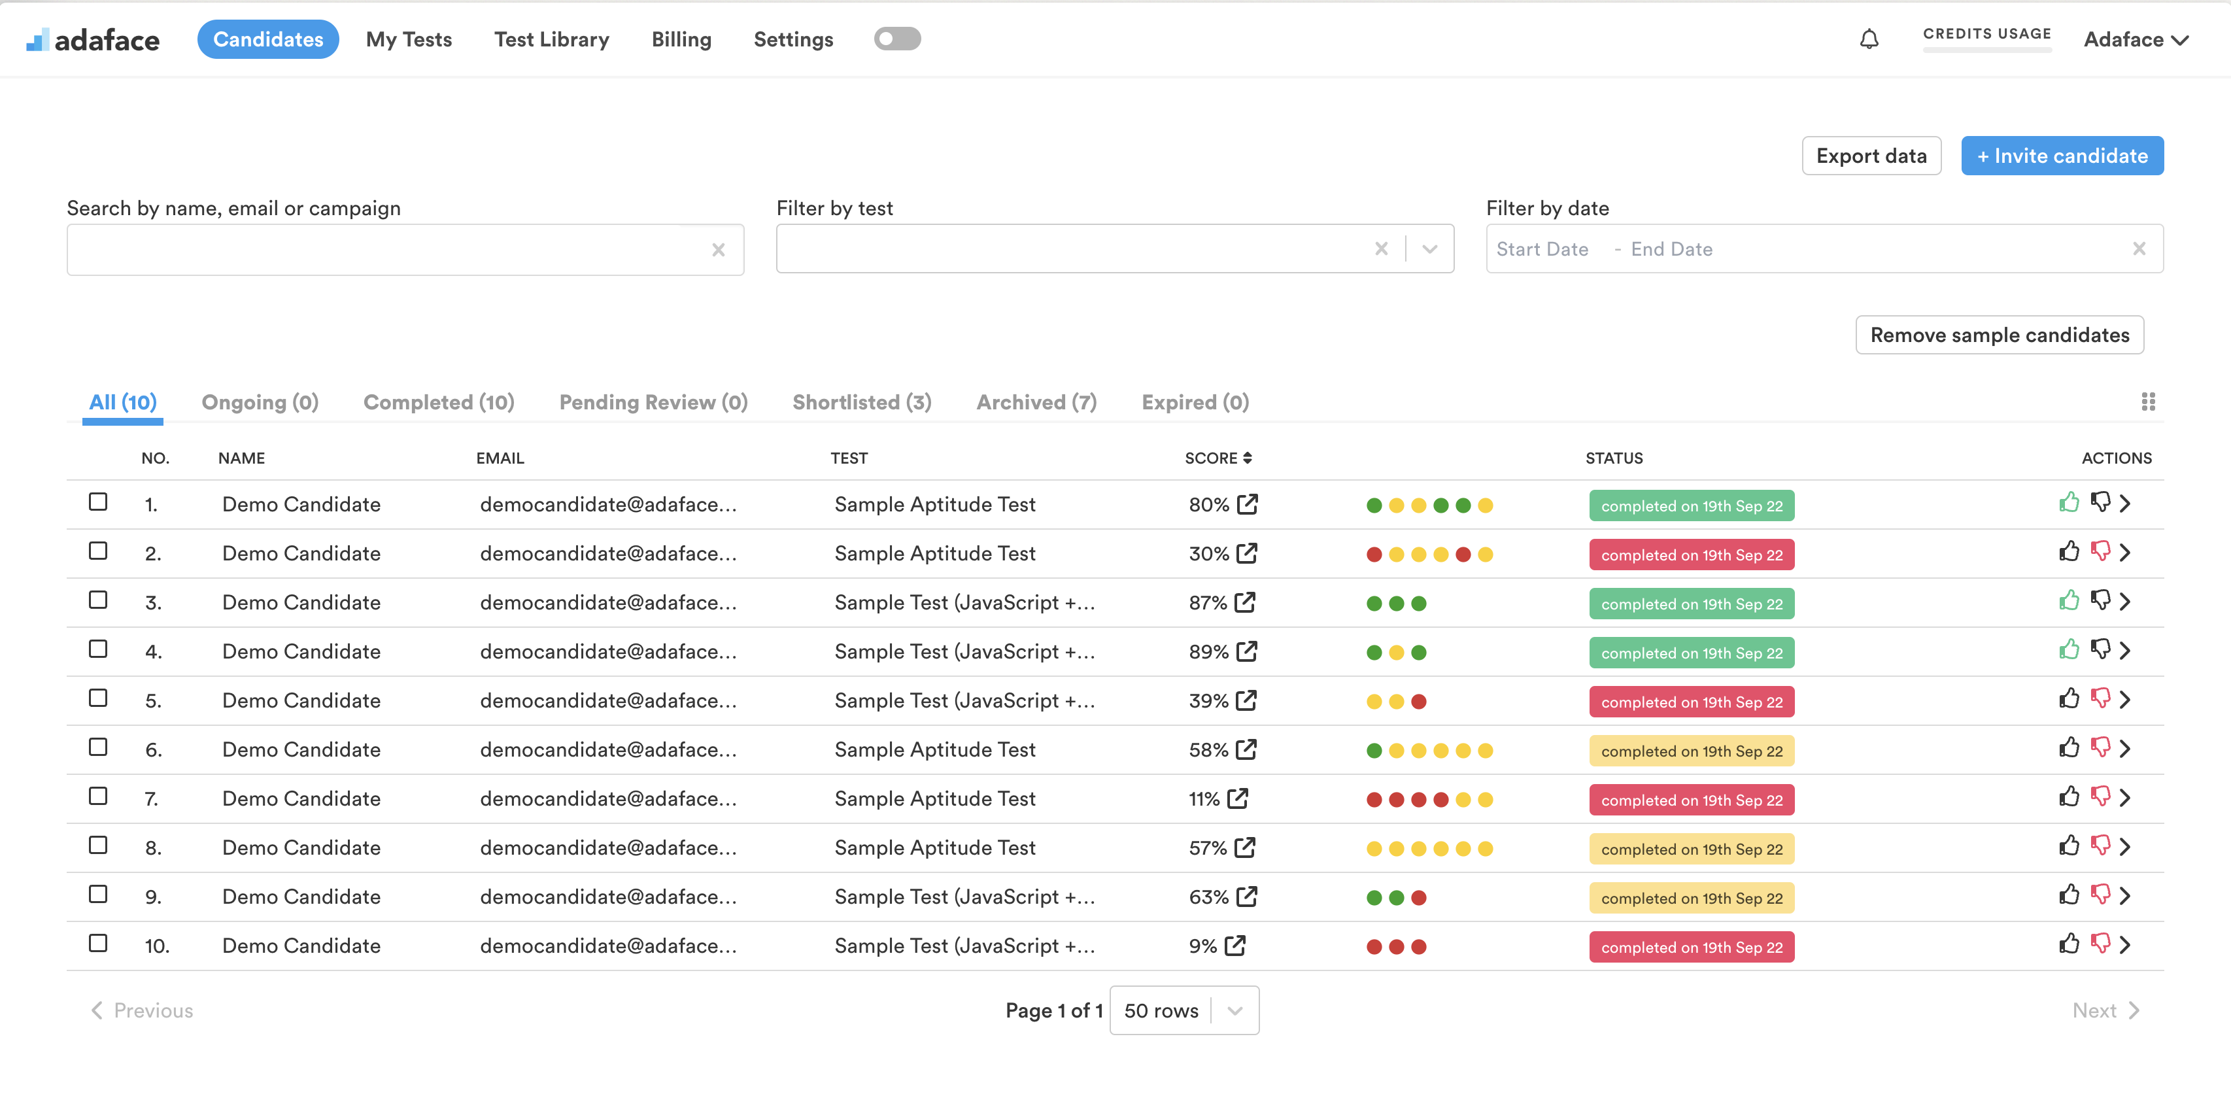This screenshot has width=2231, height=1113.
Task: Thumbs up candidate number 9
Action: (2069, 895)
